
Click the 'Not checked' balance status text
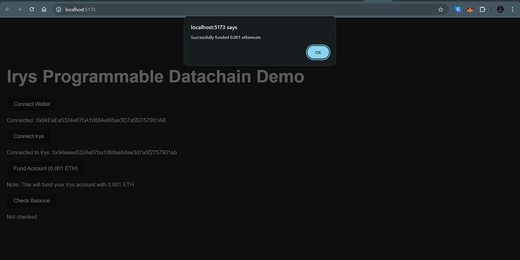(x=22, y=217)
